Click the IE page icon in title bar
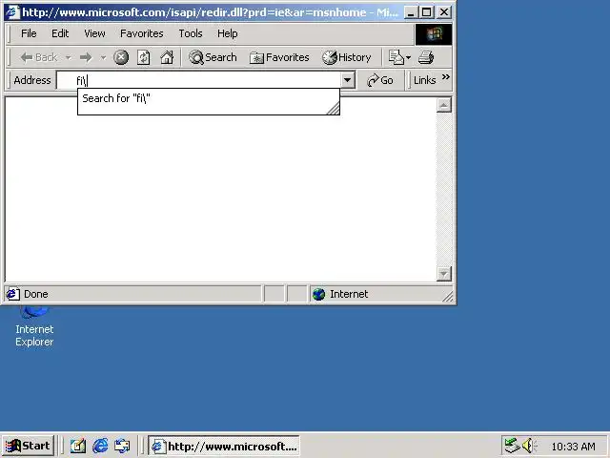The image size is (610, 458). [11, 11]
